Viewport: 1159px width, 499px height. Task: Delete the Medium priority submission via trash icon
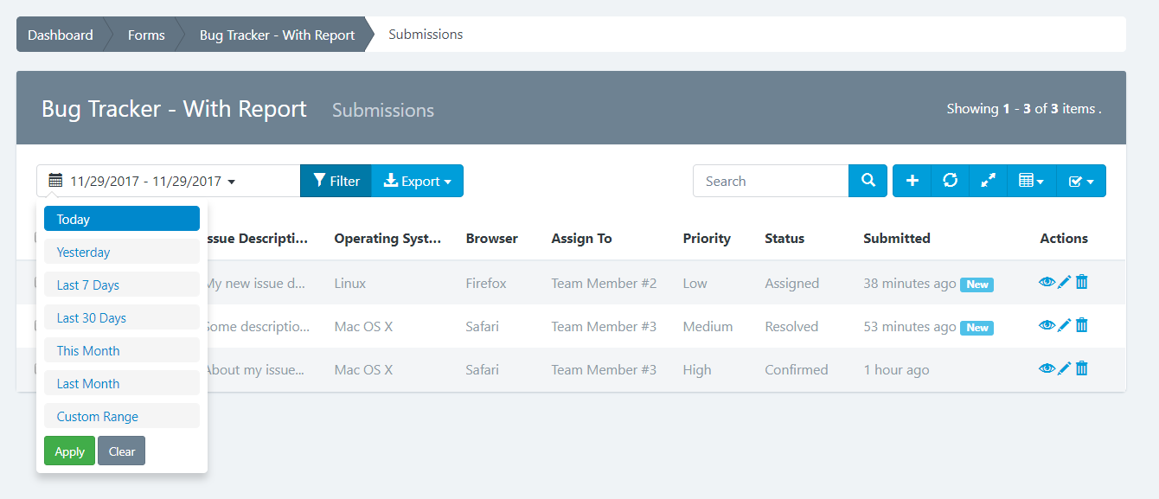tap(1081, 325)
